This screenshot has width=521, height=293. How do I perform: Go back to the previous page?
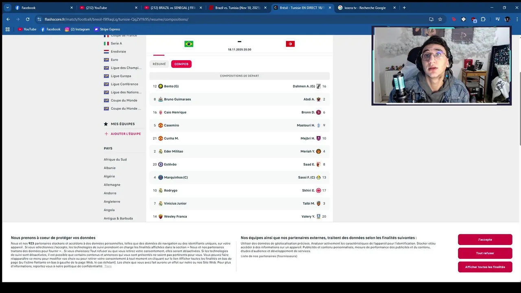8,19
